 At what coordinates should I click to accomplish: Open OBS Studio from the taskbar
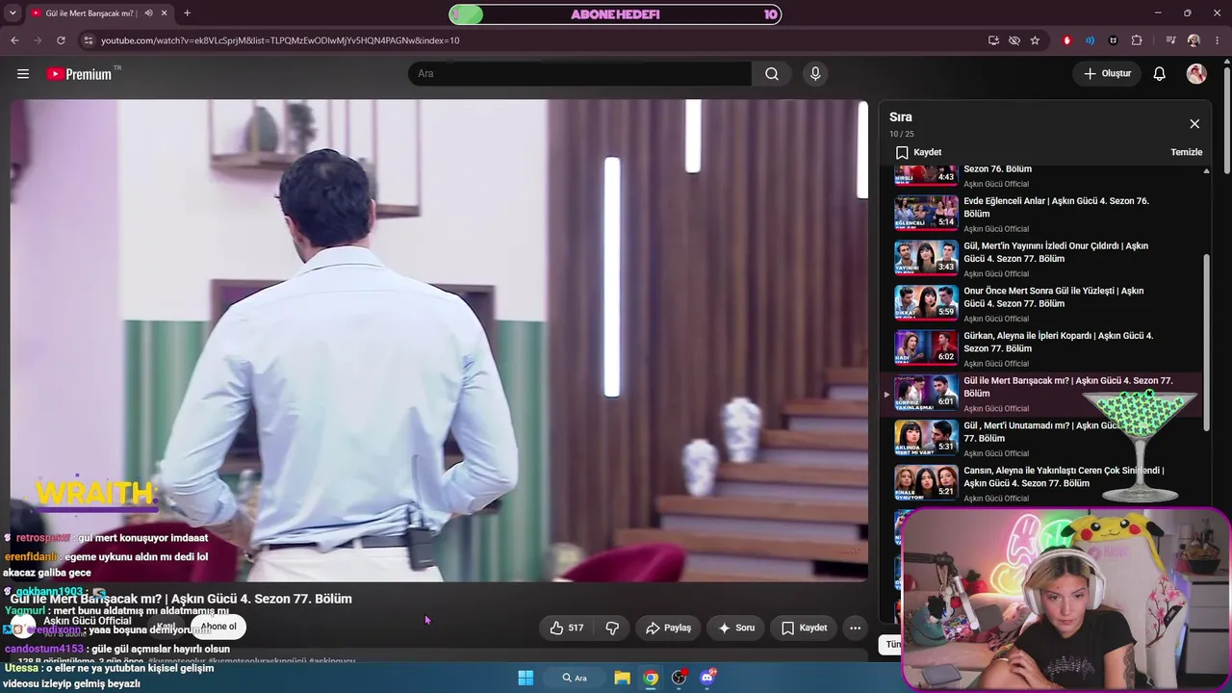(x=679, y=678)
